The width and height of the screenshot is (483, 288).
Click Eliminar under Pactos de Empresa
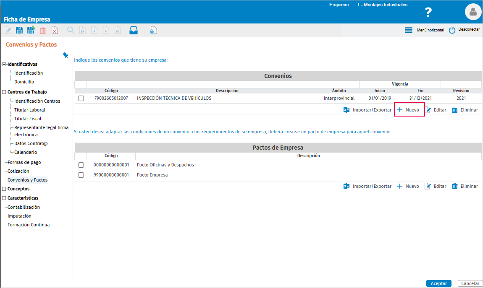(x=465, y=186)
